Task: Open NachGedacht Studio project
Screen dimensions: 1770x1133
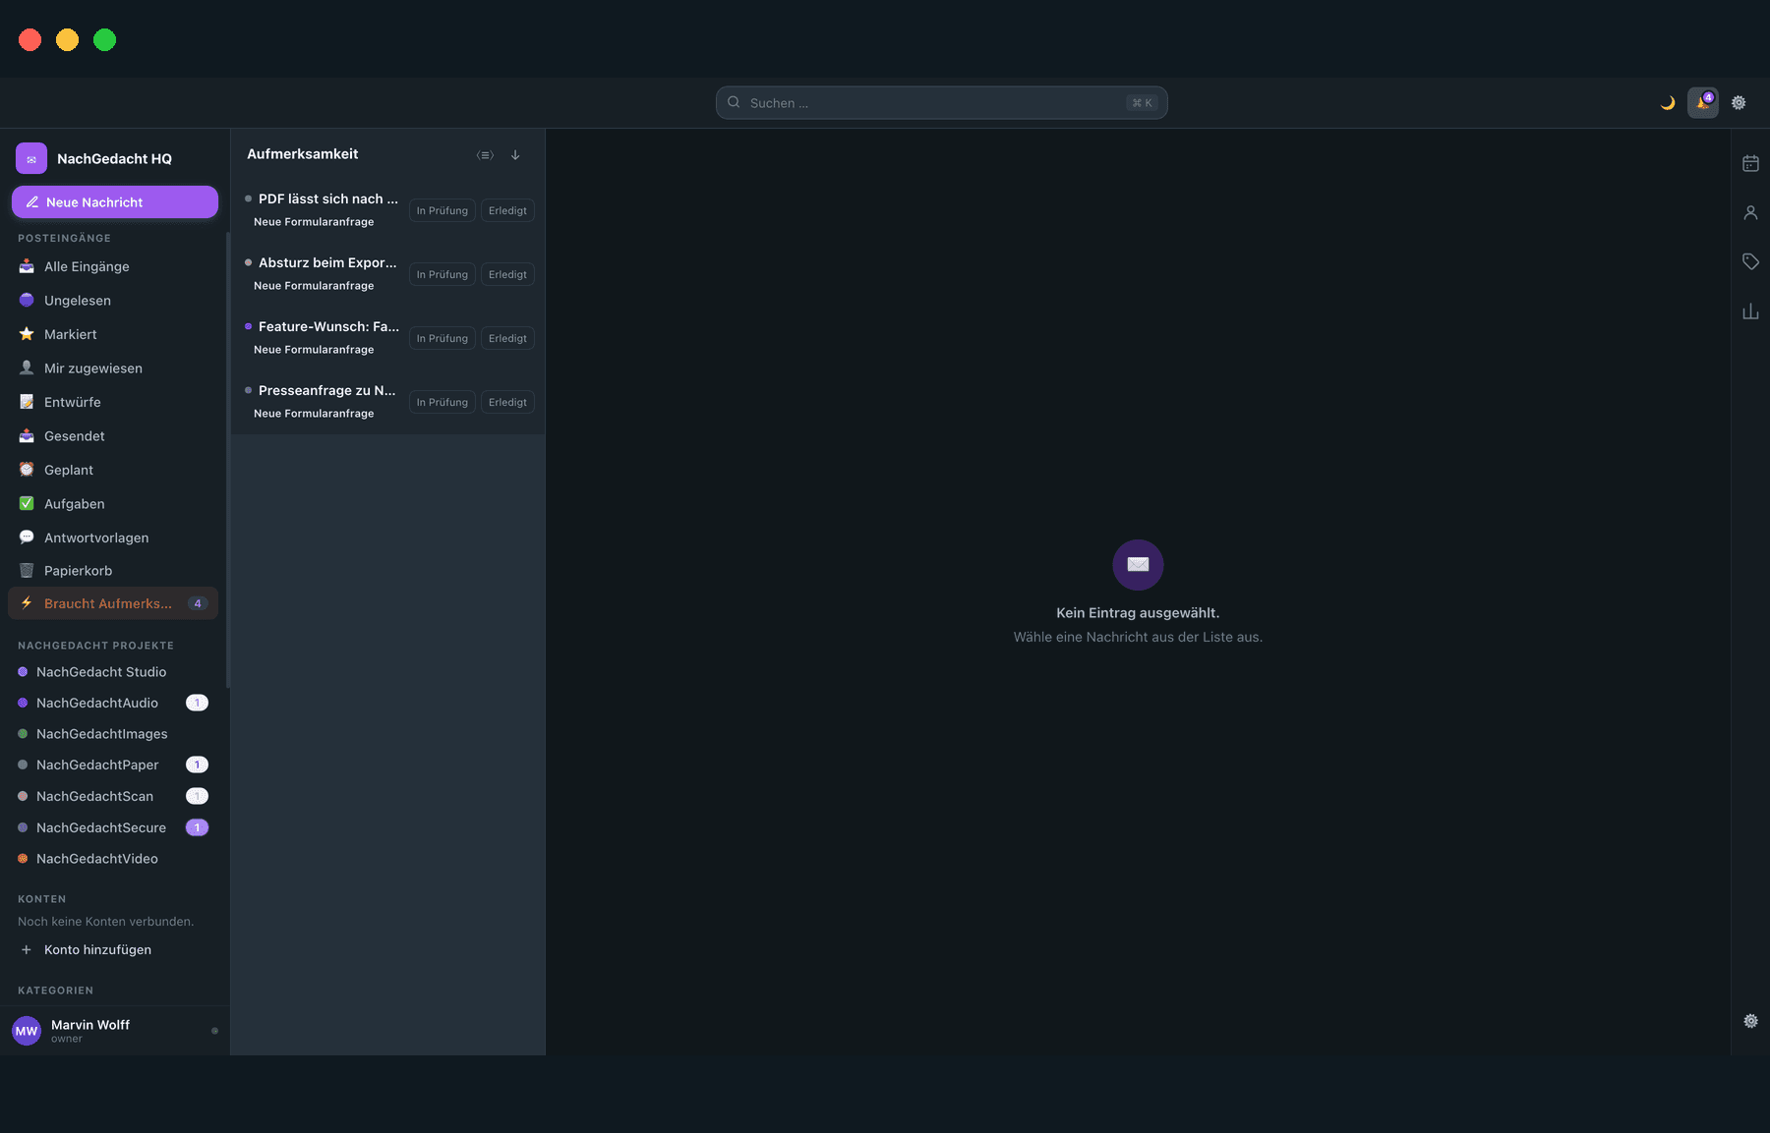Action: point(115,672)
